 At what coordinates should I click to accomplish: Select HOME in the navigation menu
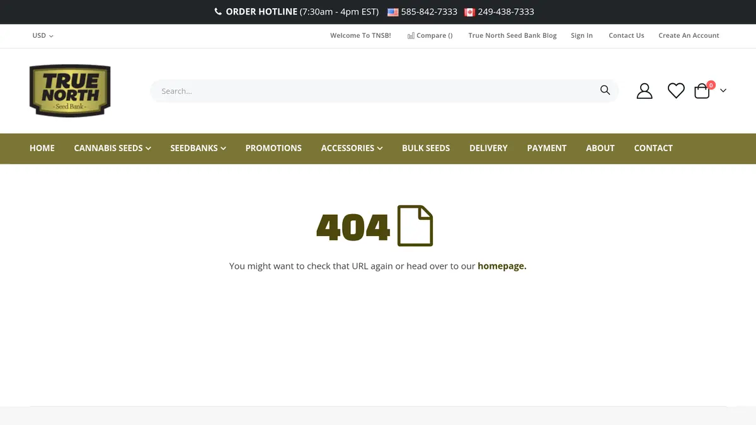42,148
